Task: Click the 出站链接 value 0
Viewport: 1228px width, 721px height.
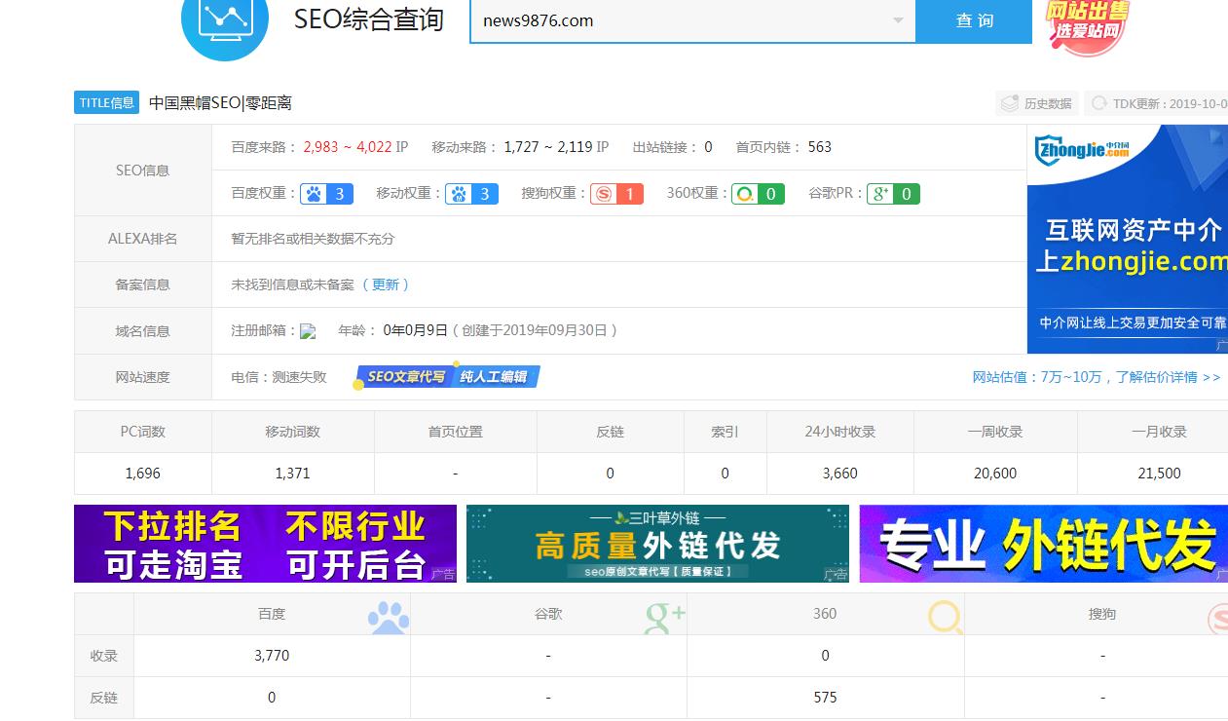Action: [708, 147]
